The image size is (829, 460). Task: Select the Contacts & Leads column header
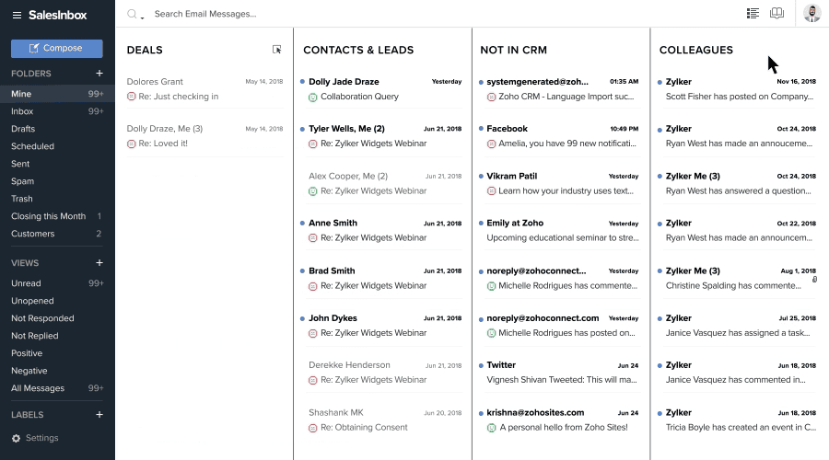tap(358, 51)
